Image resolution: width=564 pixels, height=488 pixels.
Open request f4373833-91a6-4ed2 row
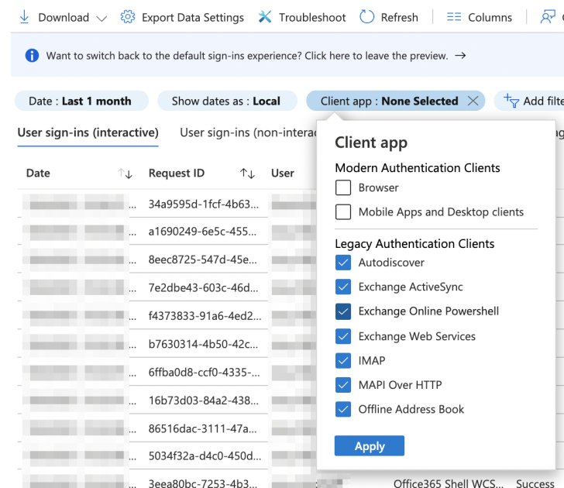[205, 316]
